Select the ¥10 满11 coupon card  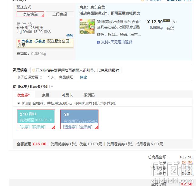click(x=36, y=119)
